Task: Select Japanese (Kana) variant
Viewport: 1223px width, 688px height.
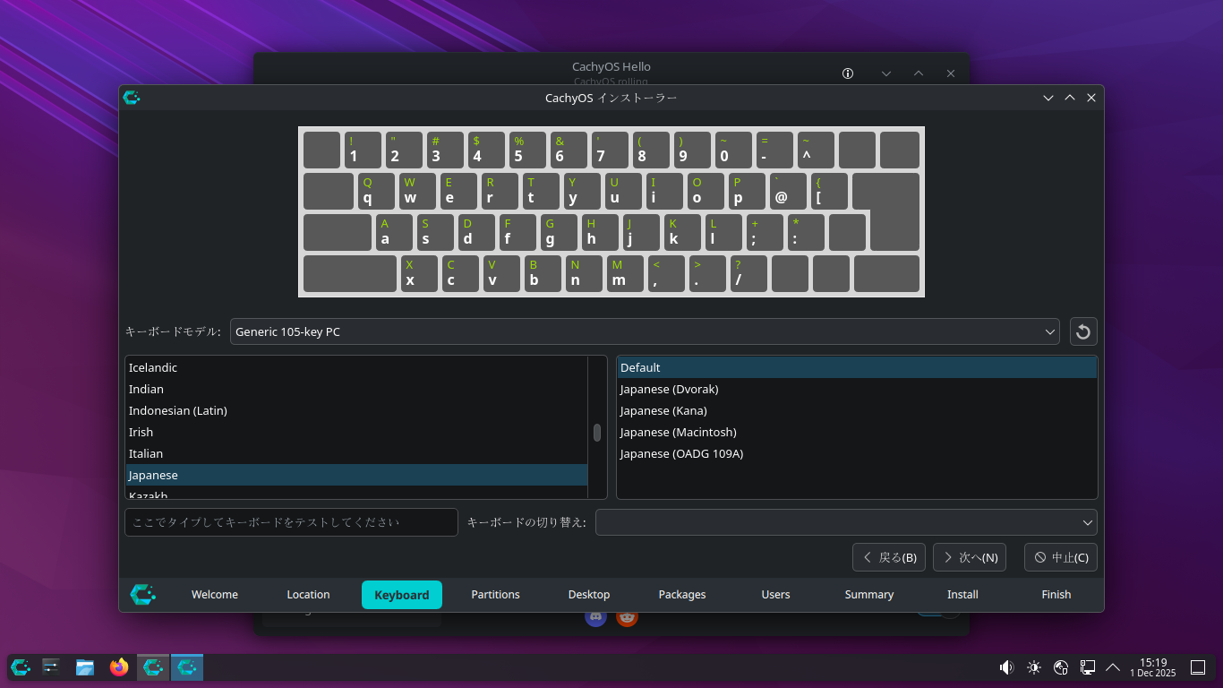Action: point(663,411)
